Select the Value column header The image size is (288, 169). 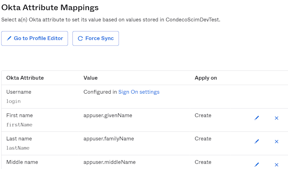[90, 78]
